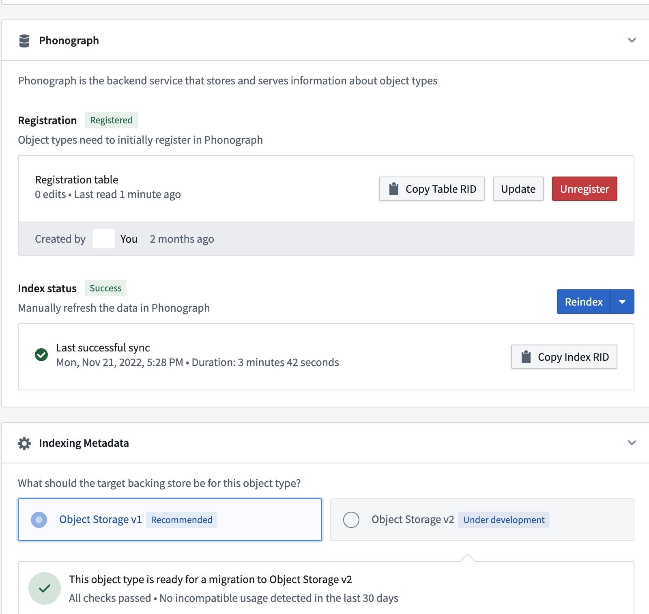The height and width of the screenshot is (614, 649).
Task: Click 'Index status' heading
Action: (47, 289)
